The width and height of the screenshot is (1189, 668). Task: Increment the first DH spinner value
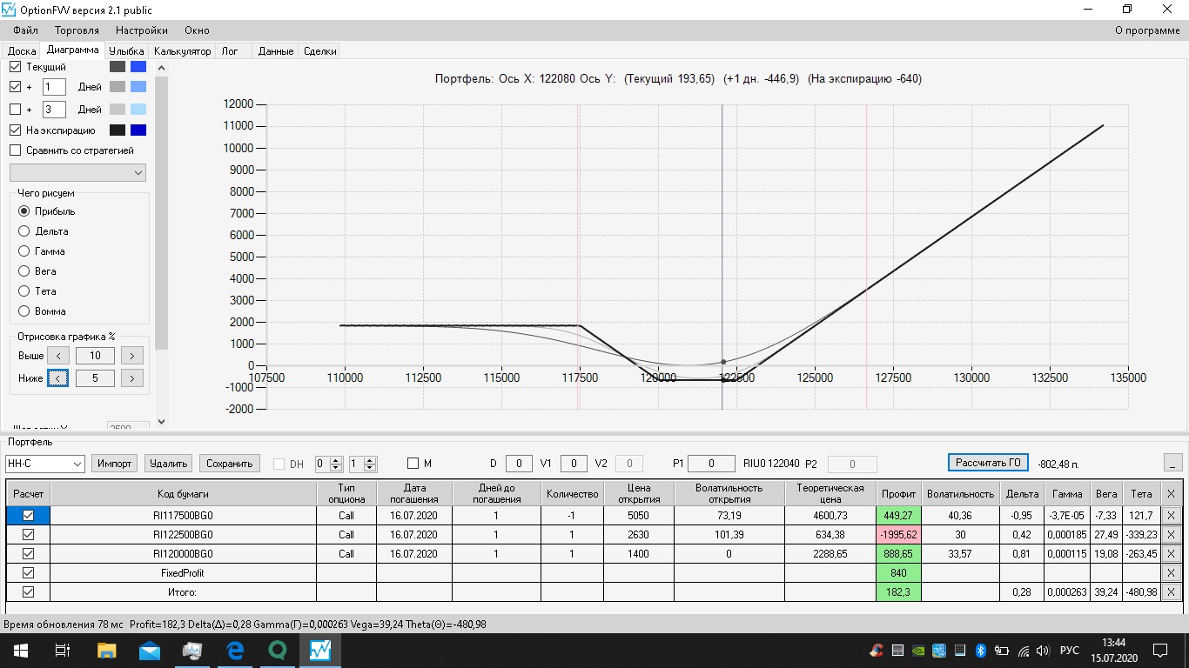point(336,460)
